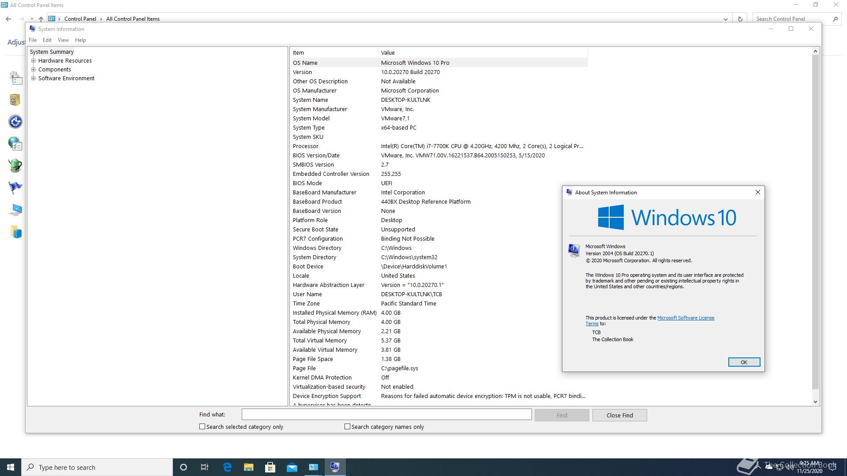Open the blue flag Security and Maintenance icon
Screen dimensions: 847x476
(x=15, y=188)
